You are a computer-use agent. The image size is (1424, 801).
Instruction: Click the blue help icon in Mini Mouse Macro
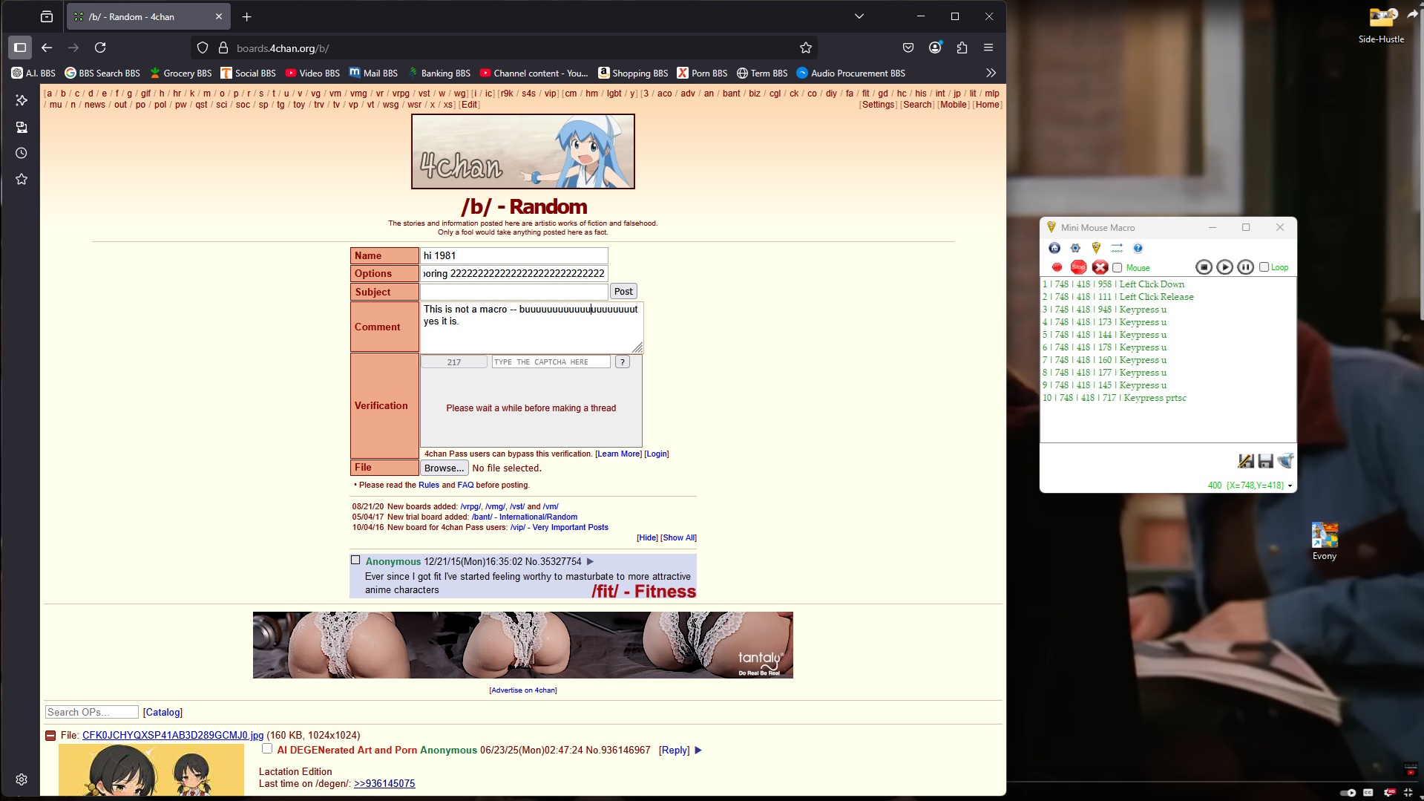pos(1138,248)
